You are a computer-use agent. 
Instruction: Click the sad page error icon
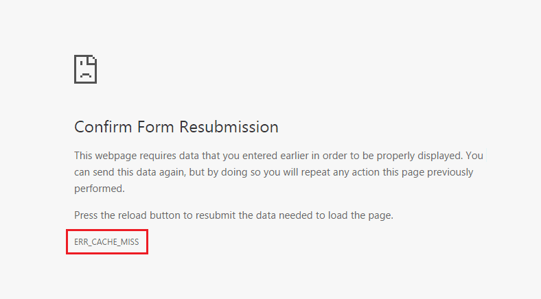[86, 69]
